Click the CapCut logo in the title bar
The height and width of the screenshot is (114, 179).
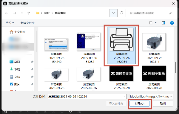5,4
